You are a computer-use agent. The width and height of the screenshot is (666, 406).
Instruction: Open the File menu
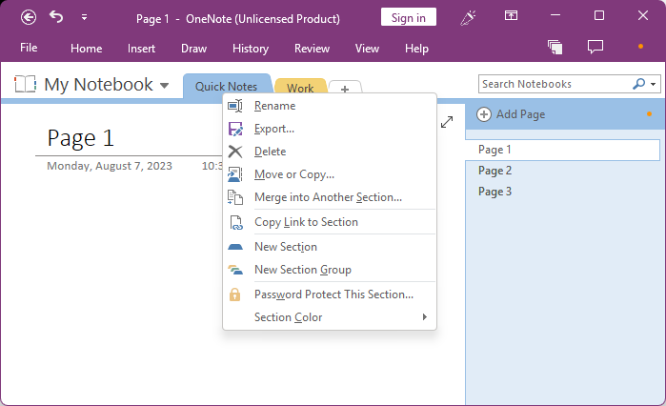(x=29, y=48)
